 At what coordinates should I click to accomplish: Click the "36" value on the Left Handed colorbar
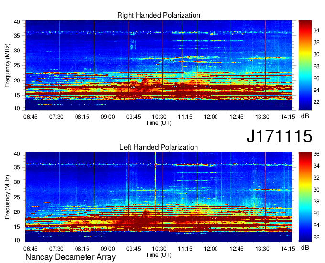click(x=316, y=154)
